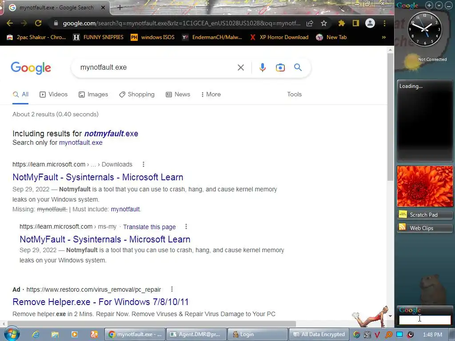Open the windows ISOS bookmark
The image size is (455, 341).
(x=153, y=37)
